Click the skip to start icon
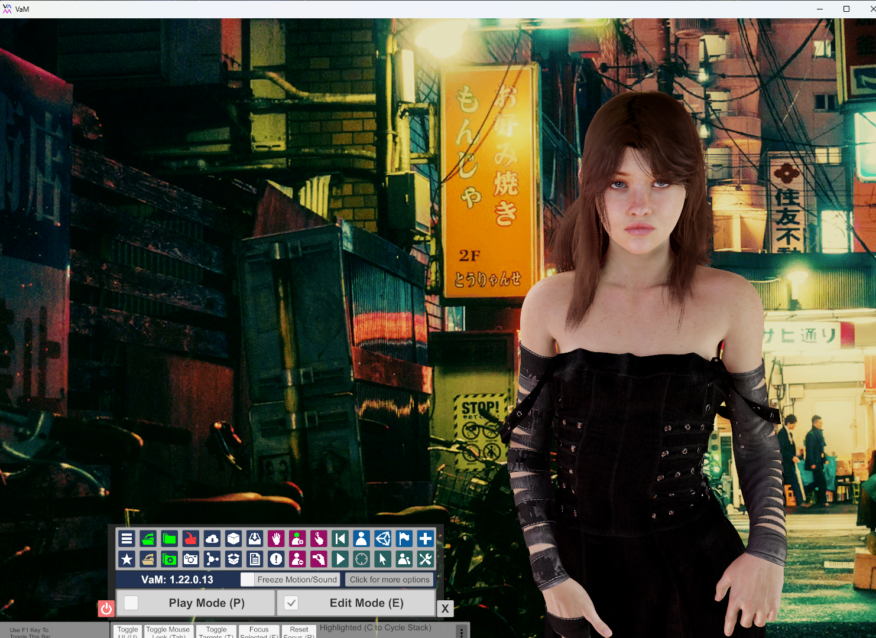876x638 pixels. point(340,538)
